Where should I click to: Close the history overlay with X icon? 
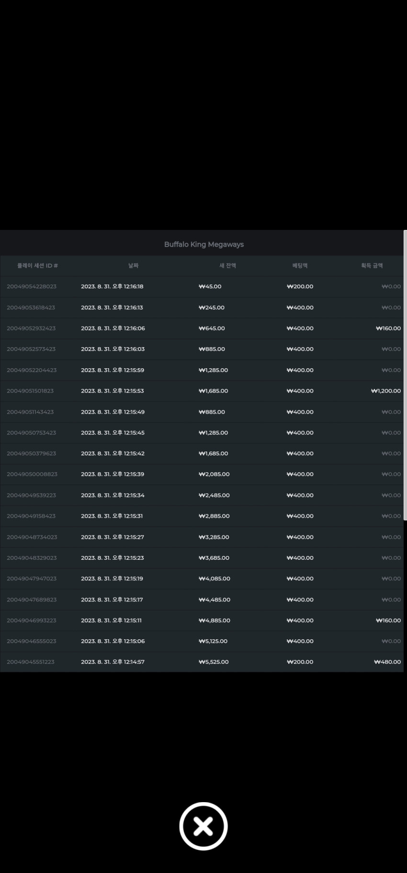point(203,826)
